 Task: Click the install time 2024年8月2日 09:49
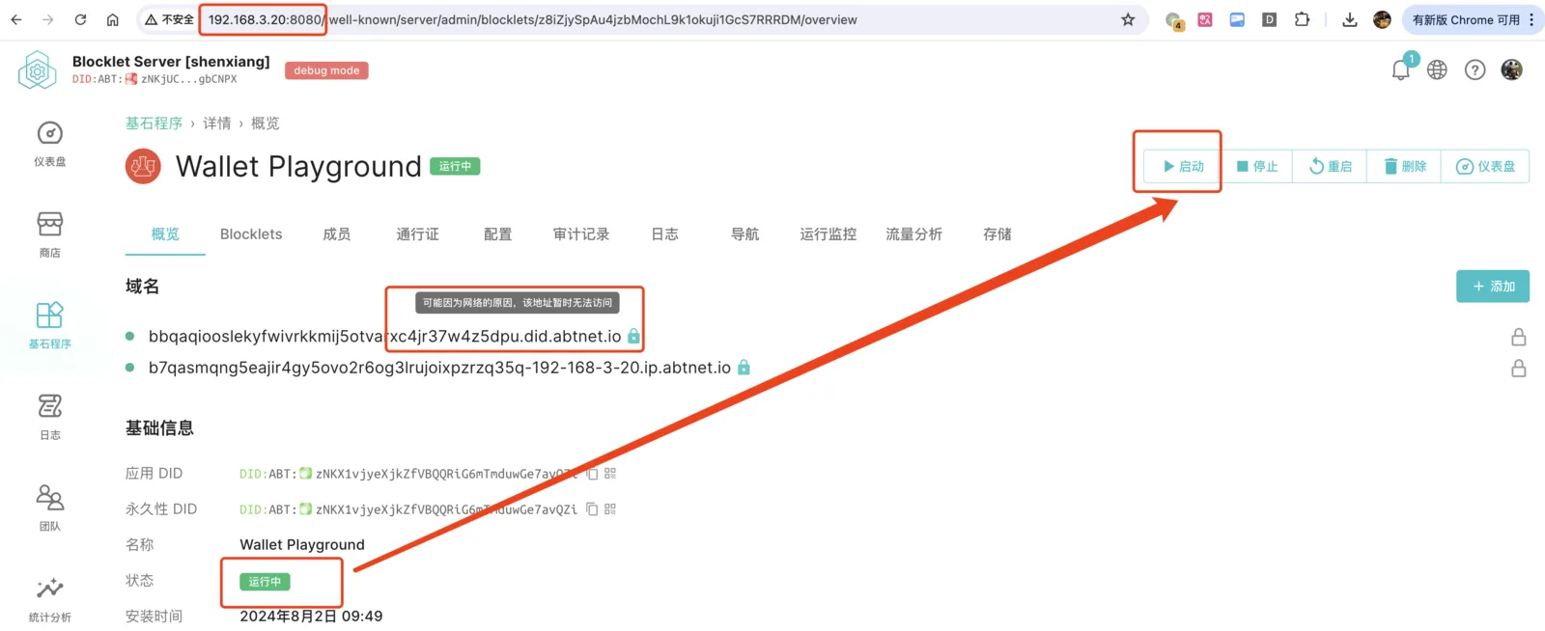coord(311,616)
